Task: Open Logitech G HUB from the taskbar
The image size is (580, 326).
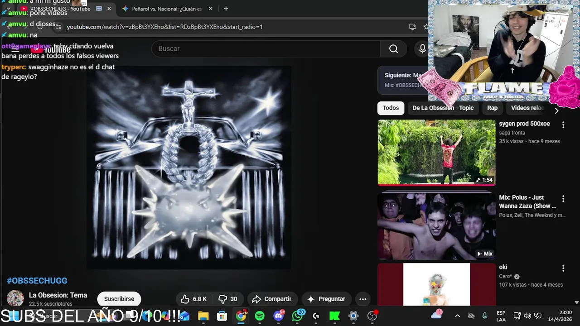Action: click(x=316, y=316)
